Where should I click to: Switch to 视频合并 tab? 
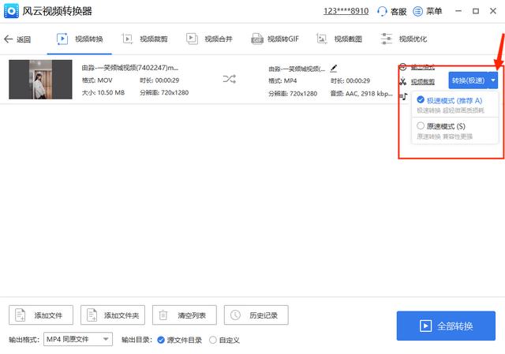[209, 39]
